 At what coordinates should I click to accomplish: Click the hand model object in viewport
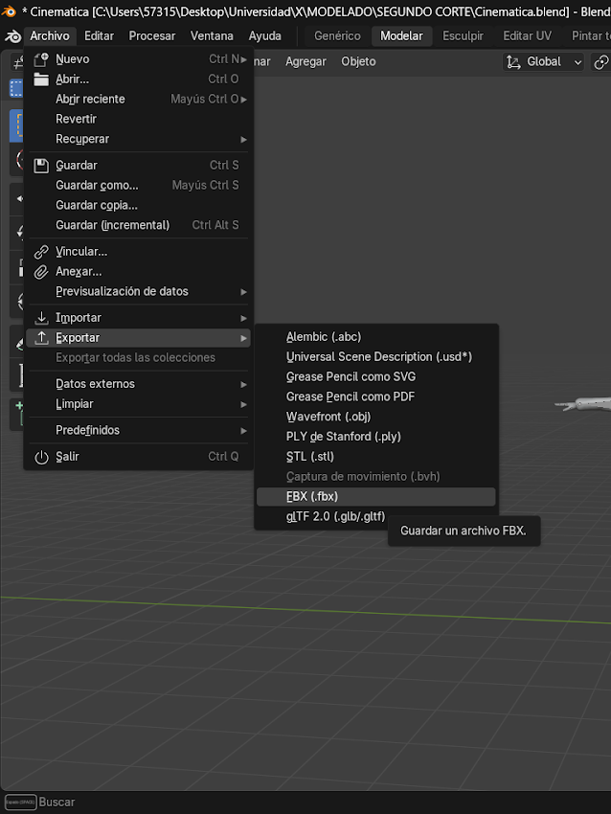click(583, 404)
